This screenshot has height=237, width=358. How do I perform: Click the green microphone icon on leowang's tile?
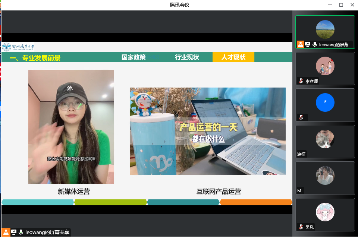pyautogui.click(x=315, y=44)
